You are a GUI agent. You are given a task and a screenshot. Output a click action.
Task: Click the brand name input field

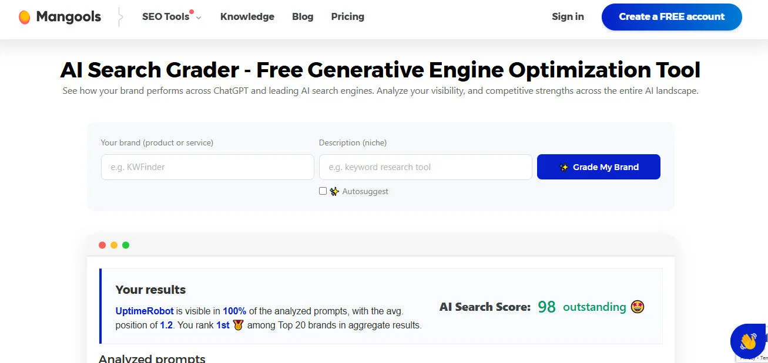(x=207, y=167)
